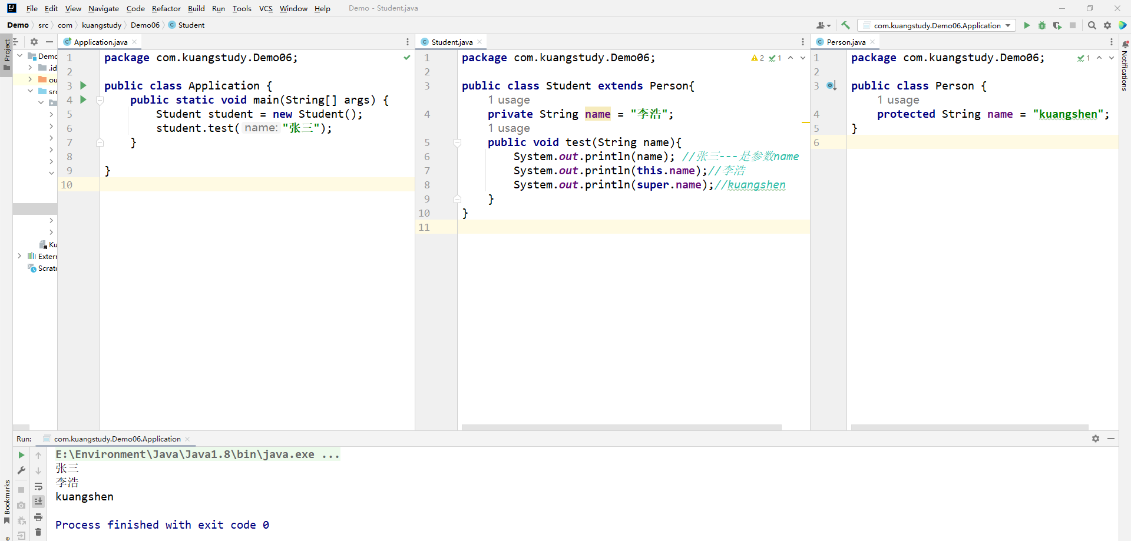The width and height of the screenshot is (1131, 541).
Task: Click the Build Project hammer icon
Action: click(x=845, y=25)
